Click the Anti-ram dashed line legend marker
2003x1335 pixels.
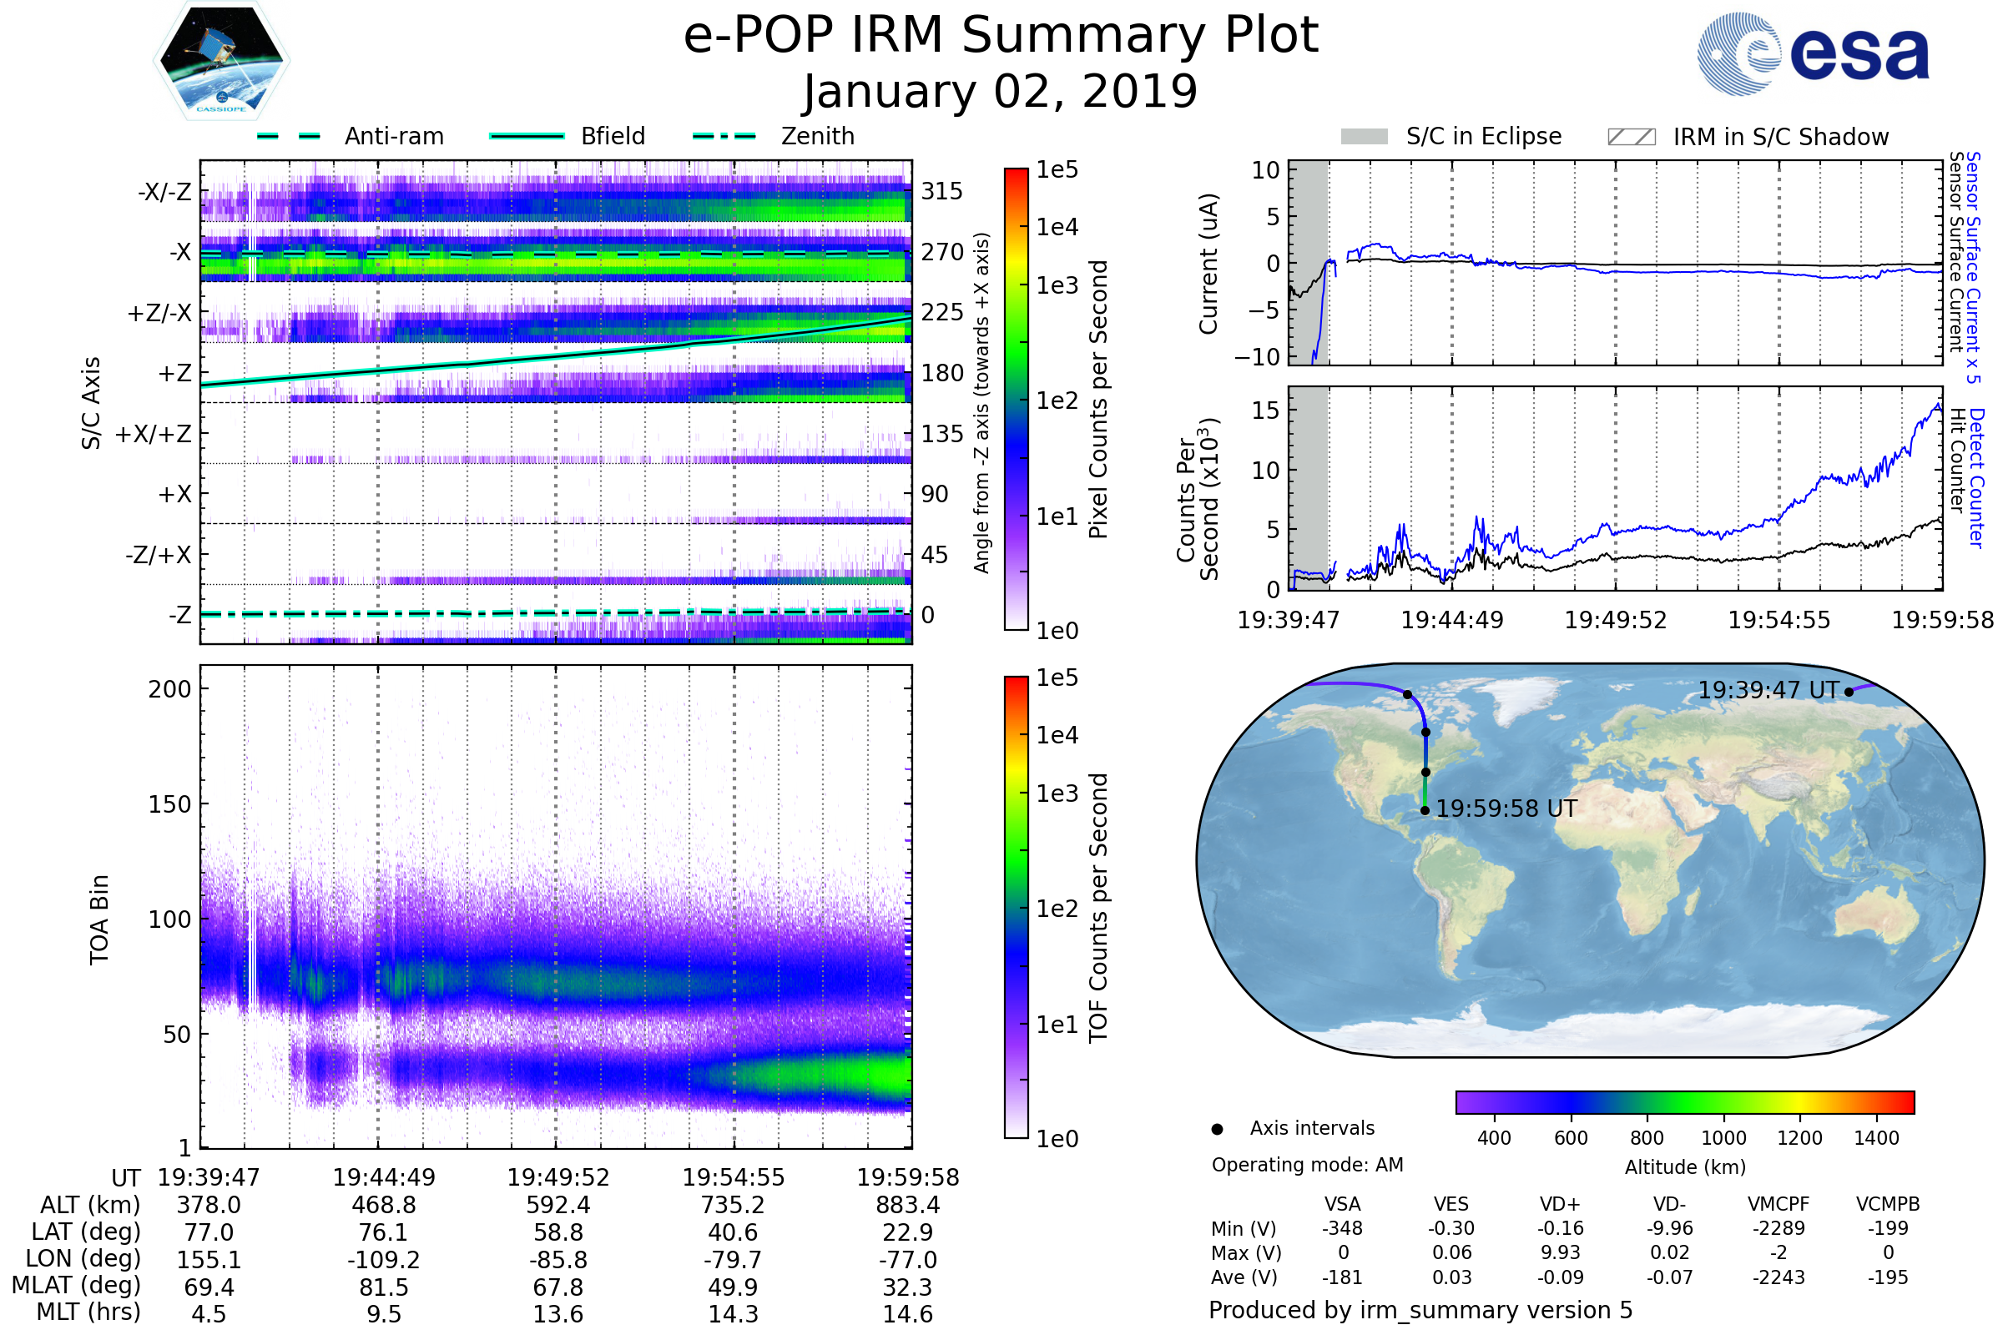click(289, 136)
